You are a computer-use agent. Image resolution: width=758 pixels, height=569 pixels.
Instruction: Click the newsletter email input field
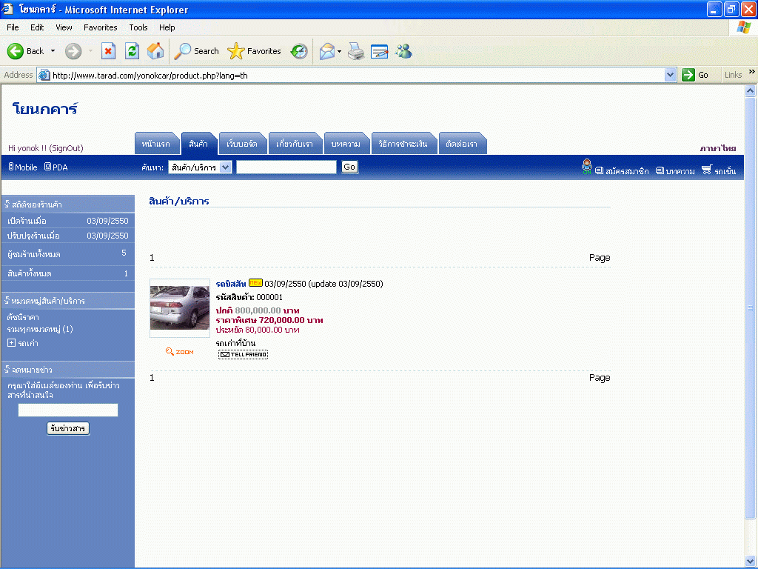pos(68,410)
